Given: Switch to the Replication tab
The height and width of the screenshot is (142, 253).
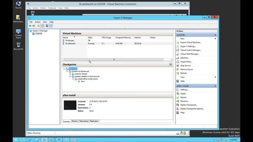Looking at the screenshot, I should tap(94, 121).
